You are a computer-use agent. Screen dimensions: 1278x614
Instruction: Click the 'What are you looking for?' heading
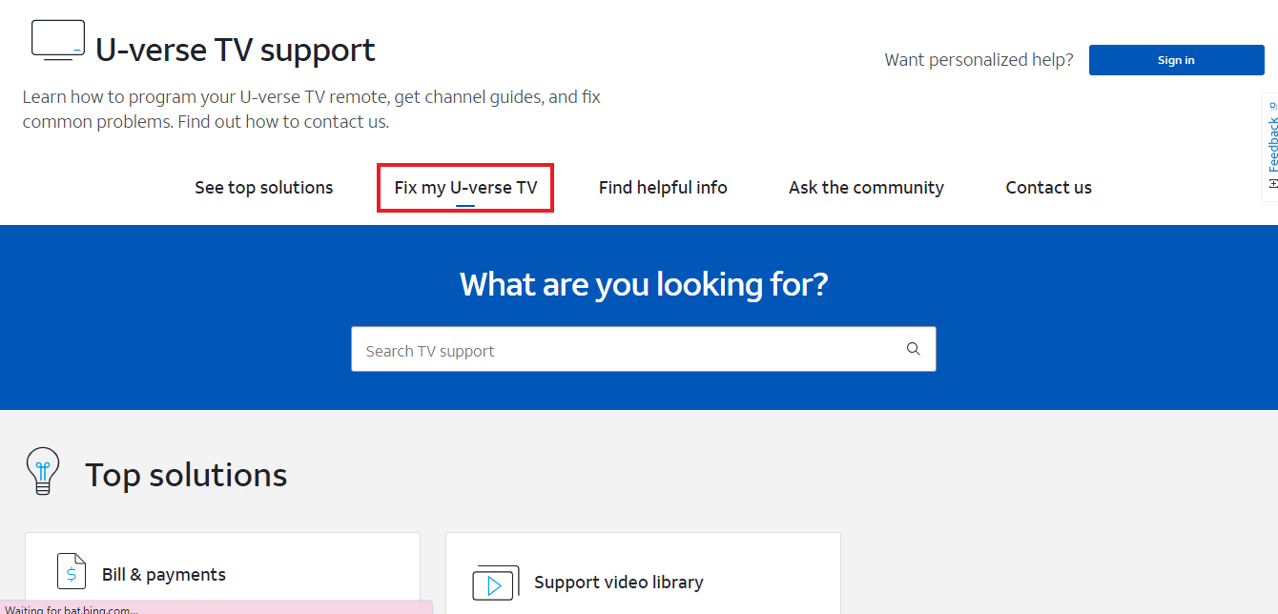click(644, 284)
